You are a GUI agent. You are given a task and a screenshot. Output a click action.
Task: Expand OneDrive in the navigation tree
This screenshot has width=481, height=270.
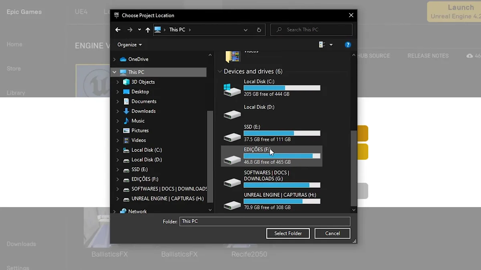[x=114, y=59]
